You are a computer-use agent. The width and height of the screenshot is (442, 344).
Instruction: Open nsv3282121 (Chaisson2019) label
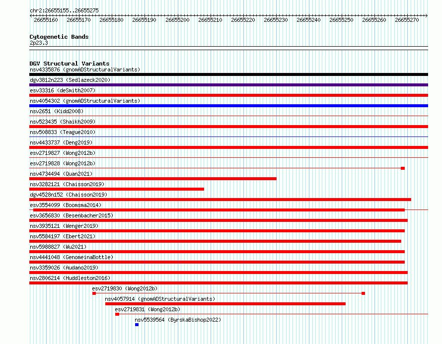(67, 184)
